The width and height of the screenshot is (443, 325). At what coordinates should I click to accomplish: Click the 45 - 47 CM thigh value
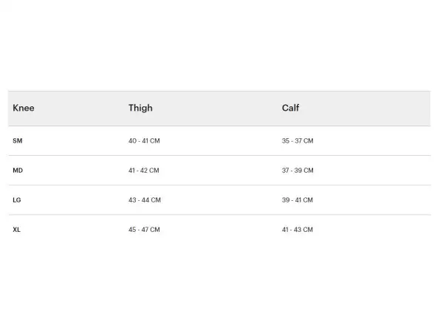click(144, 230)
